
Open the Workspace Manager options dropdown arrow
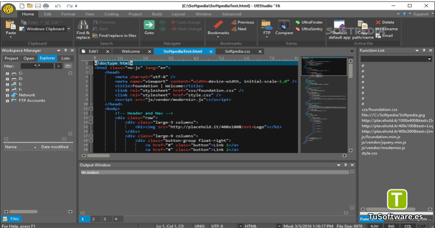point(59,50)
